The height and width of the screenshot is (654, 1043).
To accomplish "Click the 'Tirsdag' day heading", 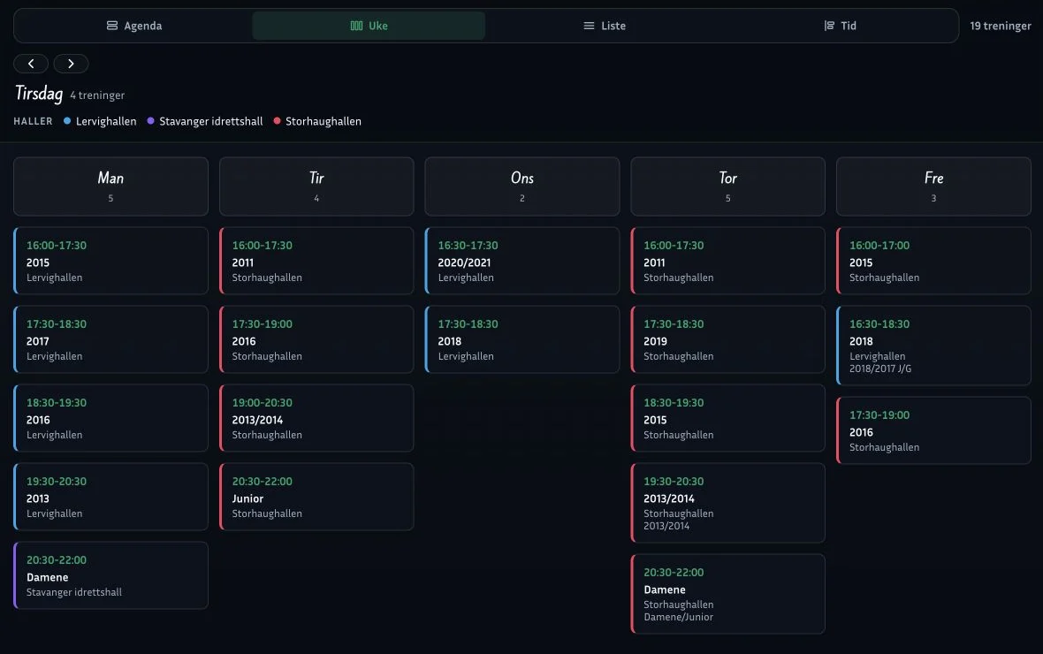I will pyautogui.click(x=39, y=93).
